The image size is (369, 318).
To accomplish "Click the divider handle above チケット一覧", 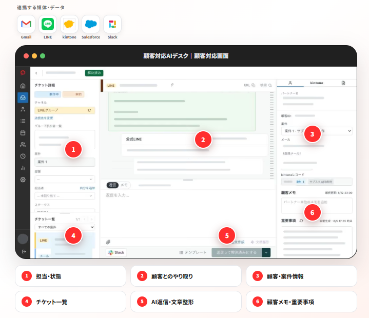I will 65,213.
